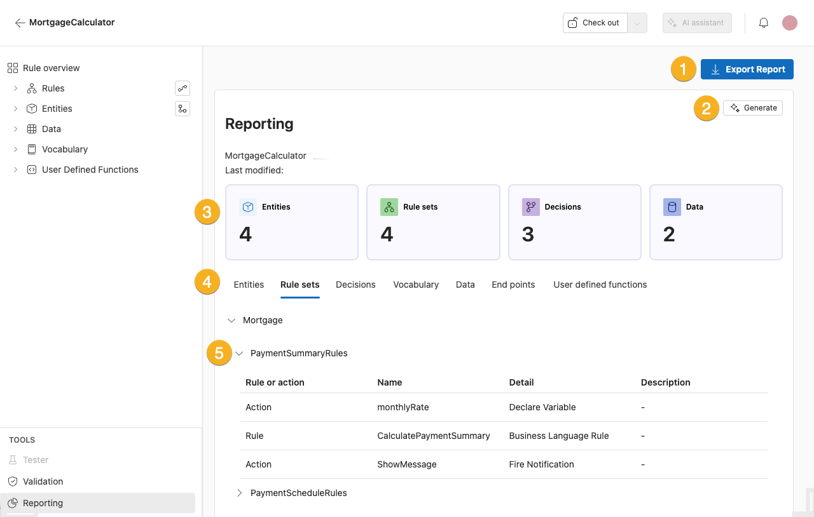Switch to the End points tab
The width and height of the screenshot is (814, 517).
click(x=513, y=285)
